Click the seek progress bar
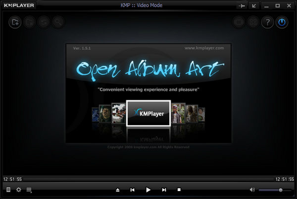The height and width of the screenshot is (199, 297). (x=148, y=179)
